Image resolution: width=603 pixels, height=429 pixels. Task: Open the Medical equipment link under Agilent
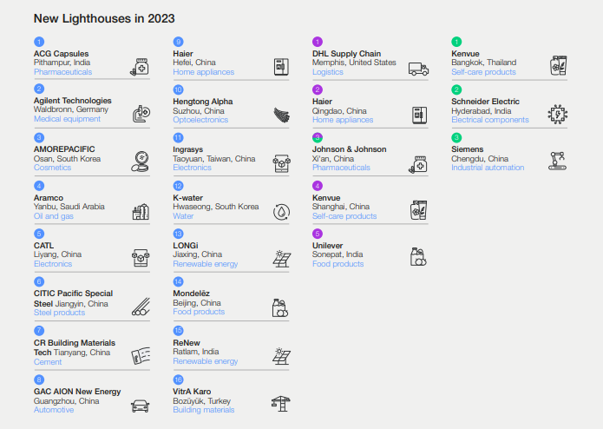tap(67, 119)
